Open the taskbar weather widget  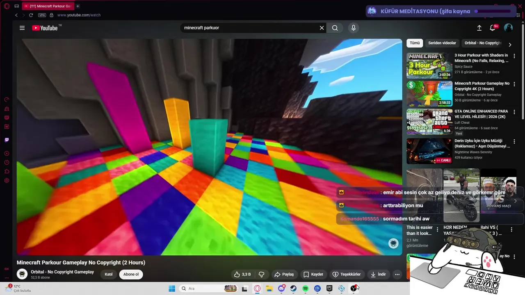[x=18, y=288]
